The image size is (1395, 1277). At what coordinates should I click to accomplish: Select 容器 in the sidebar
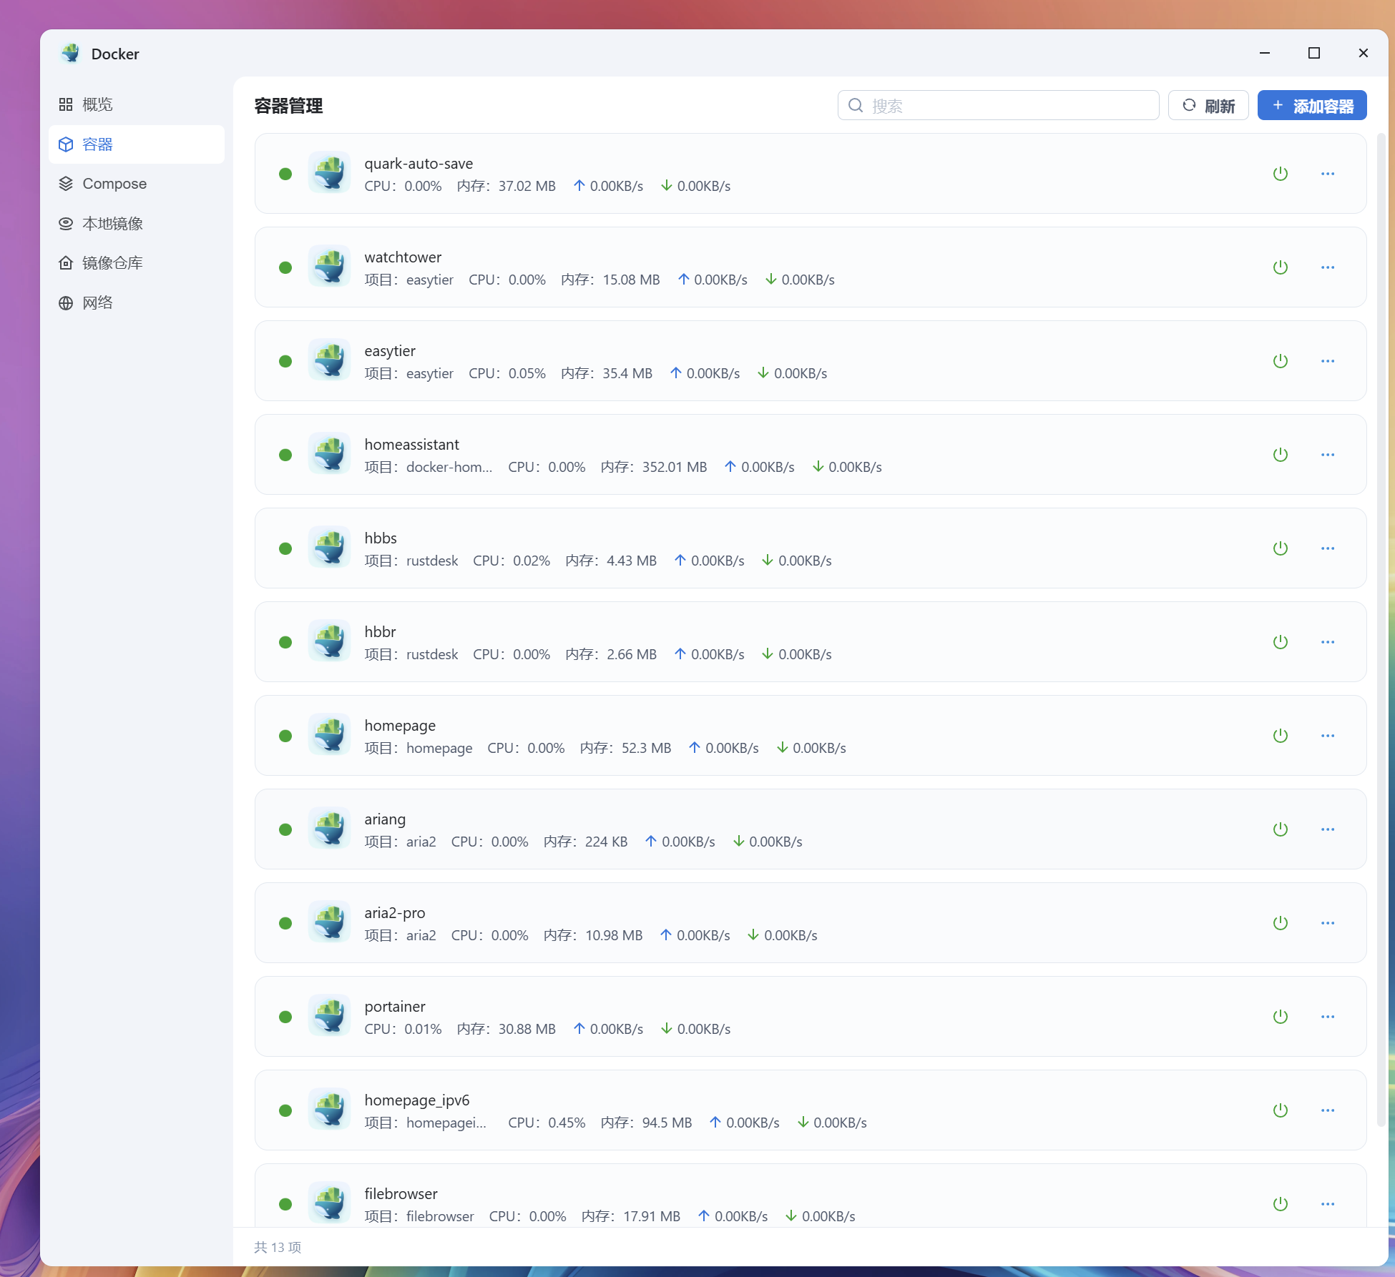click(x=136, y=144)
